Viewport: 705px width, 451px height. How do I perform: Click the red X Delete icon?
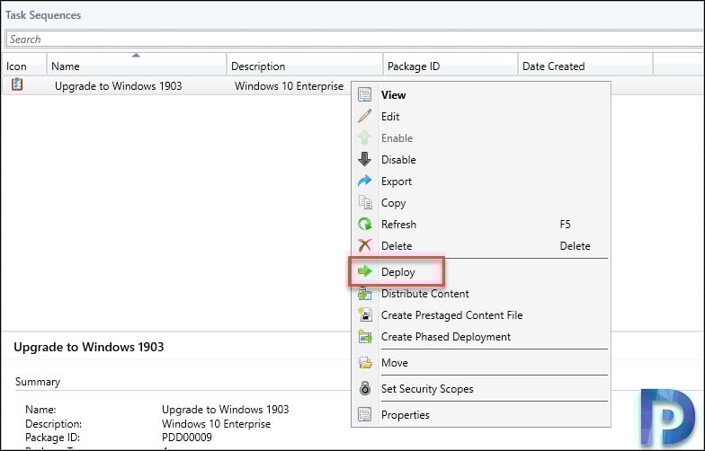(x=365, y=246)
